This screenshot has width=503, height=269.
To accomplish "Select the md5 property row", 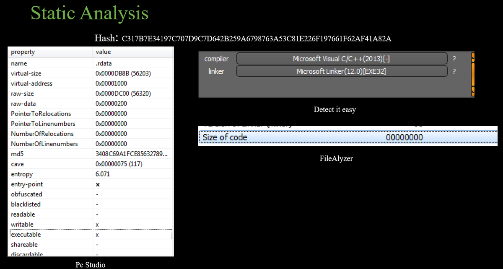I will pyautogui.click(x=91, y=154).
